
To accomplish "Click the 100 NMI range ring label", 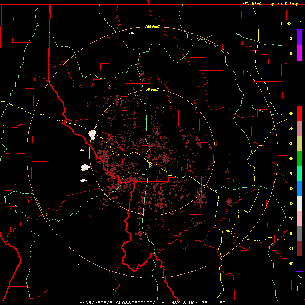I will coord(152,27).
